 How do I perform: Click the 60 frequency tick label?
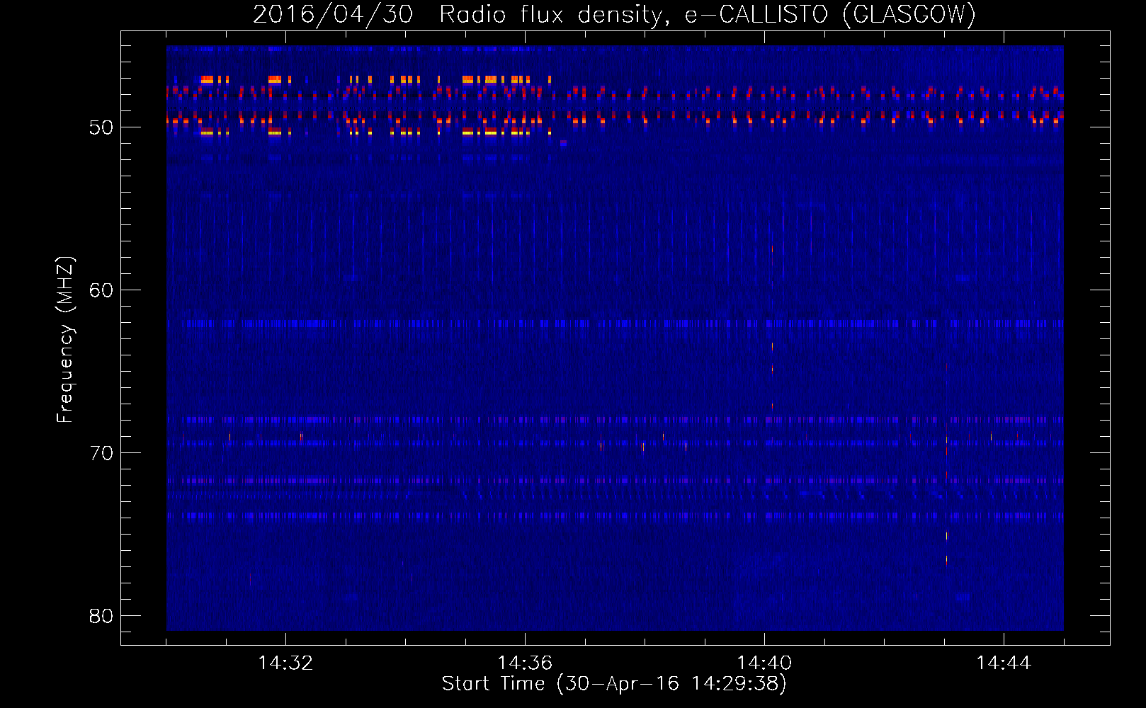tap(101, 290)
